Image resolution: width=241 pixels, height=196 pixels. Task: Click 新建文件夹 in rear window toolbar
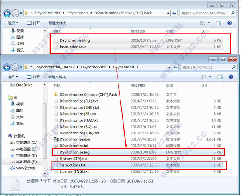click(x=57, y=23)
